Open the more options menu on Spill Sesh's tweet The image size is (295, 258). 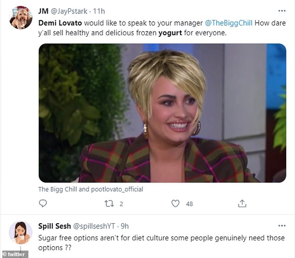click(282, 226)
